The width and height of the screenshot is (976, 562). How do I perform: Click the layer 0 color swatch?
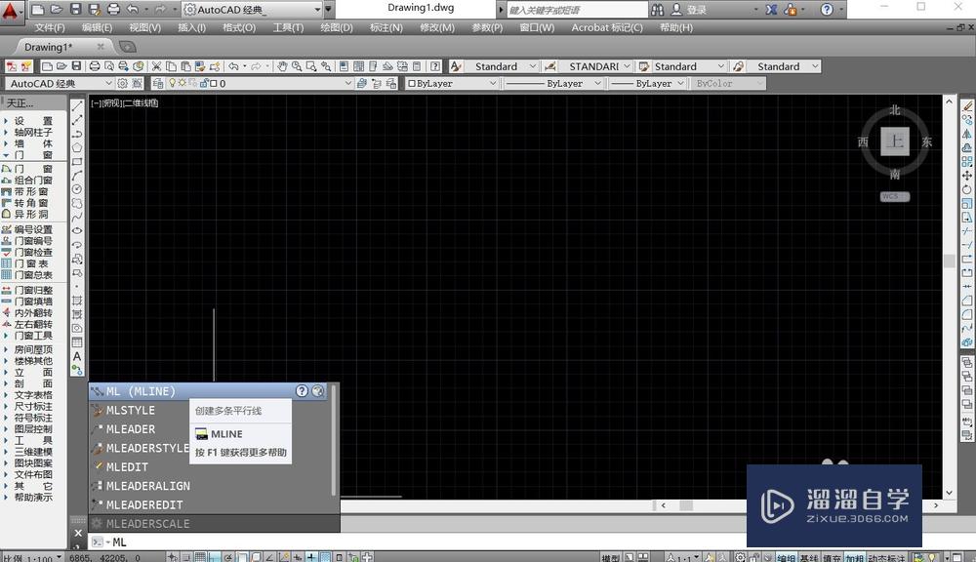tap(214, 83)
